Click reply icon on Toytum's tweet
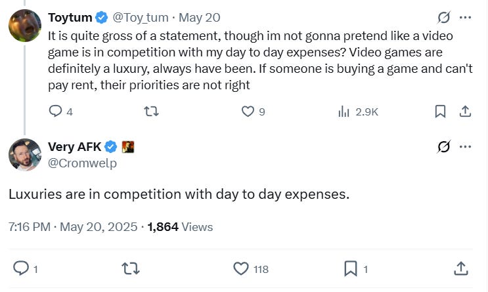 [56, 112]
